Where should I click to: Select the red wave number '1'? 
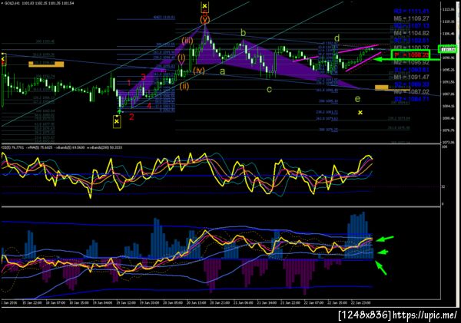[x=129, y=83]
